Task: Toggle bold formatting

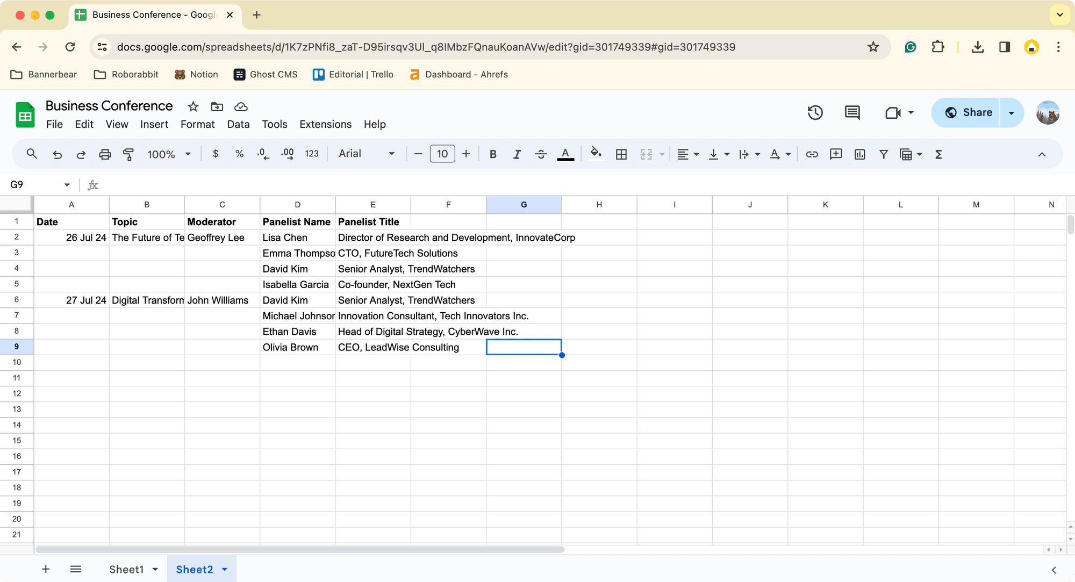Action: coord(493,154)
